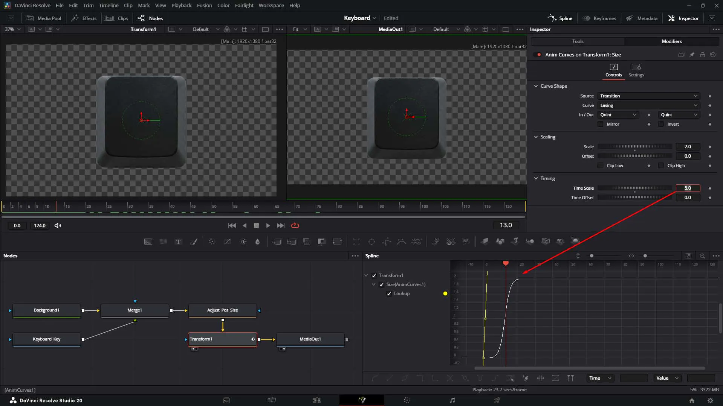Reset the Anim Curves modifier
723x406 pixels.
point(713,55)
